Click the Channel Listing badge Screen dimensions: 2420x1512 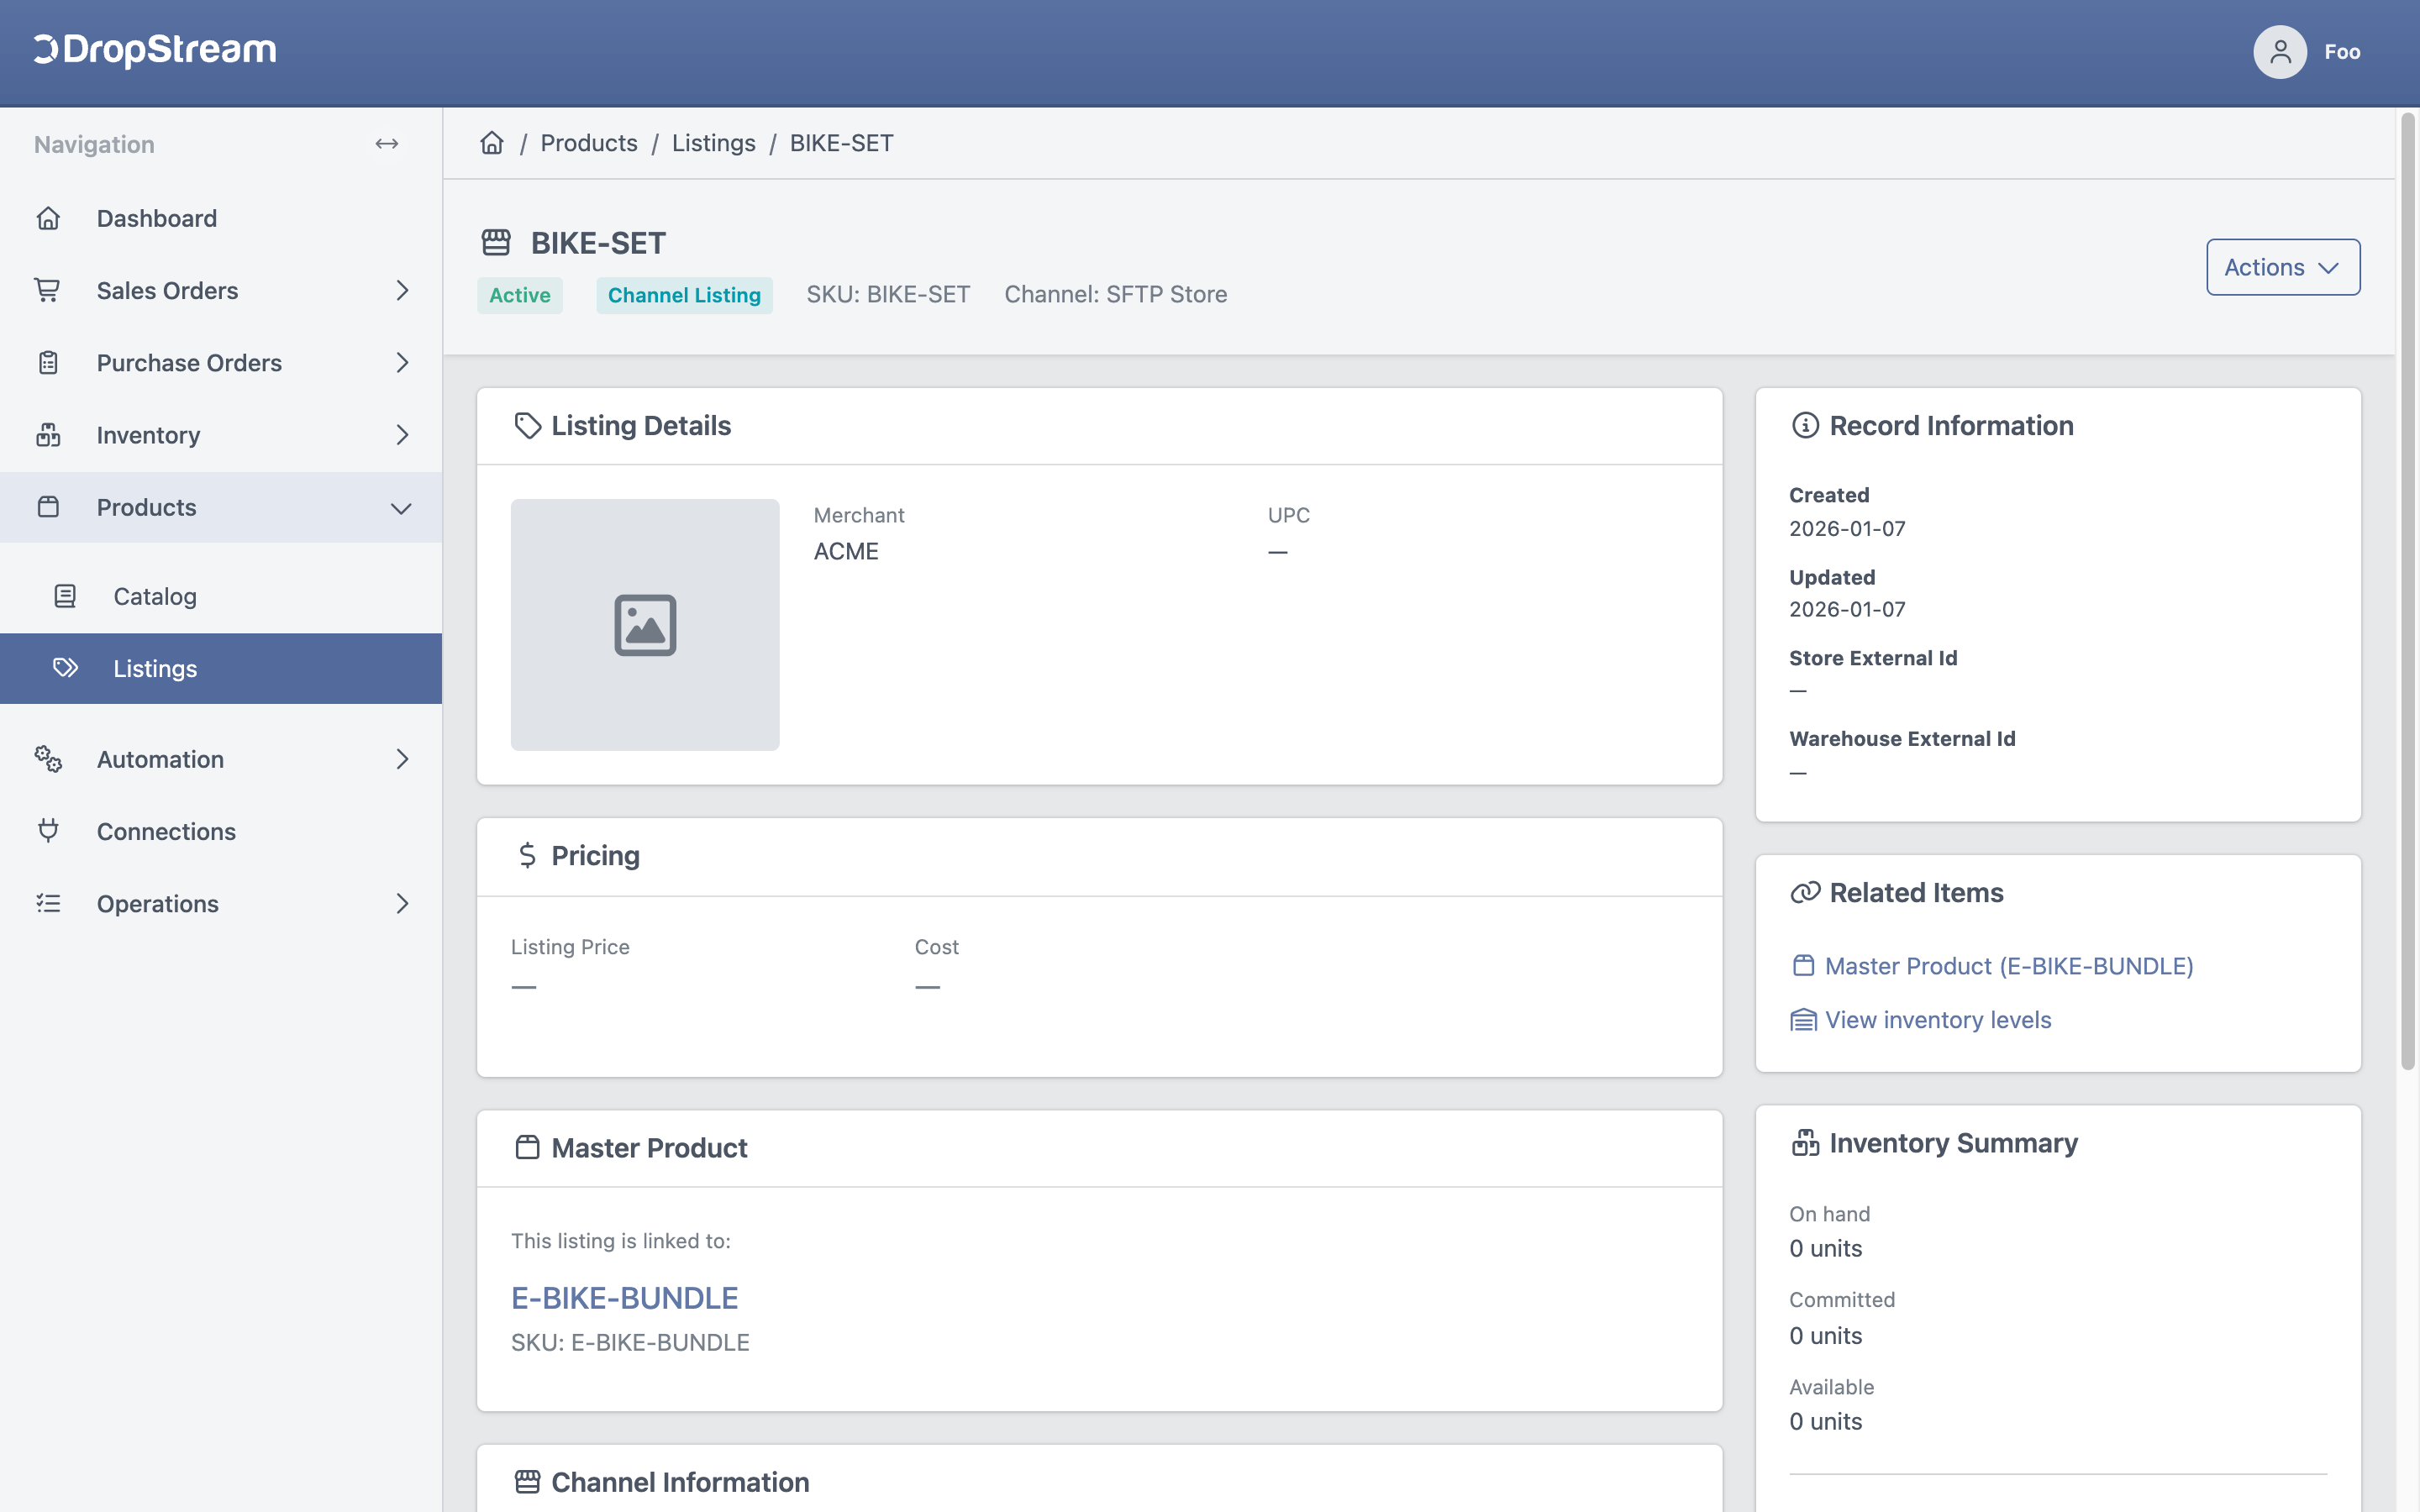[684, 295]
